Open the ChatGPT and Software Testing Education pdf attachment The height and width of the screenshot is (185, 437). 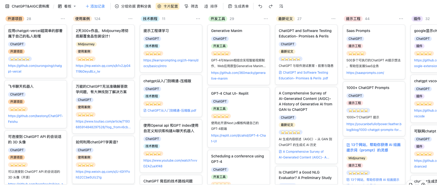click(303, 75)
